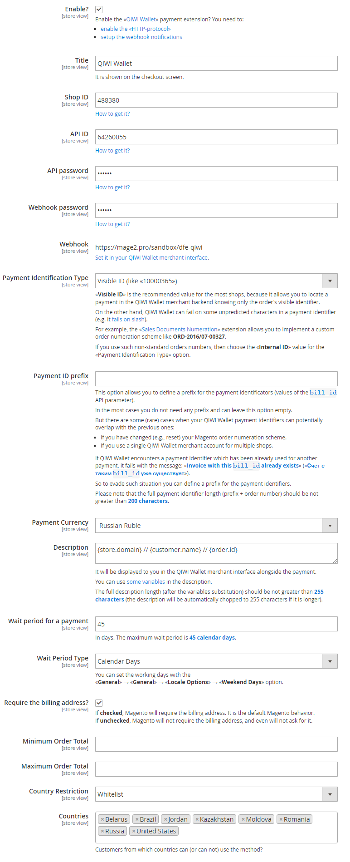Open the 200 characters link

(148, 501)
